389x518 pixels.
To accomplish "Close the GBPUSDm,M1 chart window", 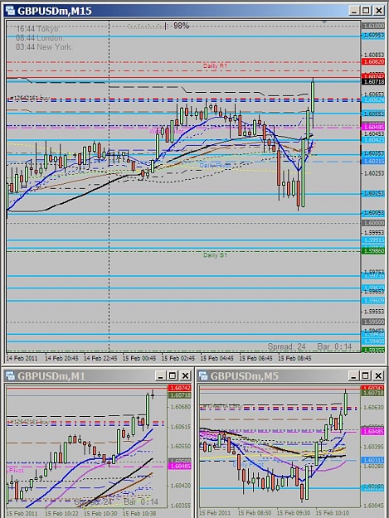I will pos(185,375).
